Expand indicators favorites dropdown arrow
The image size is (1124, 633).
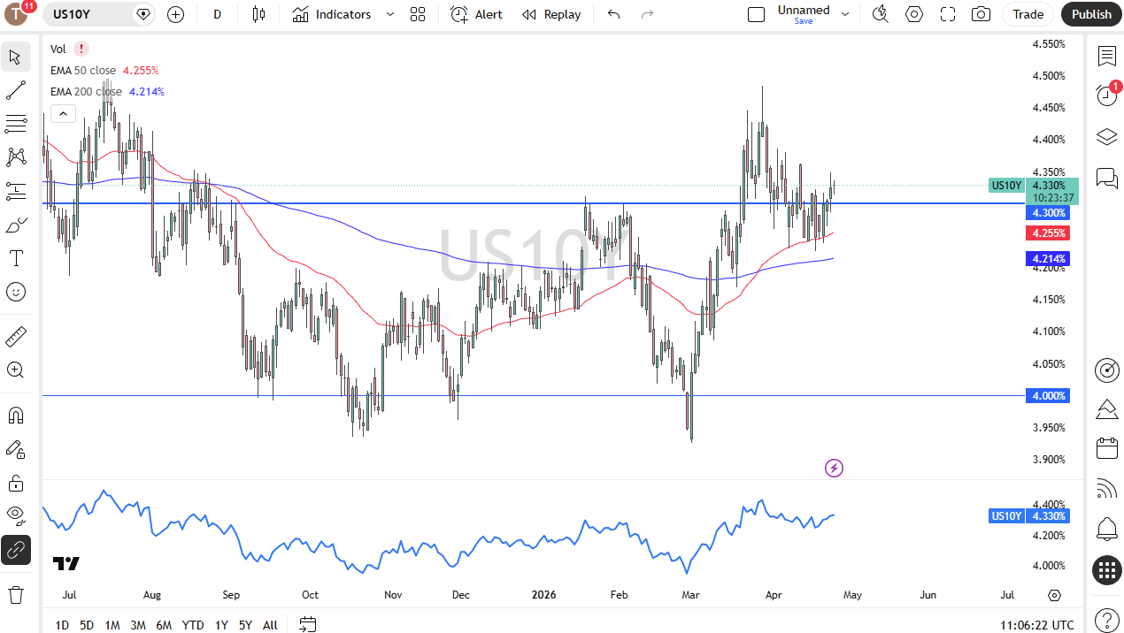(x=389, y=14)
